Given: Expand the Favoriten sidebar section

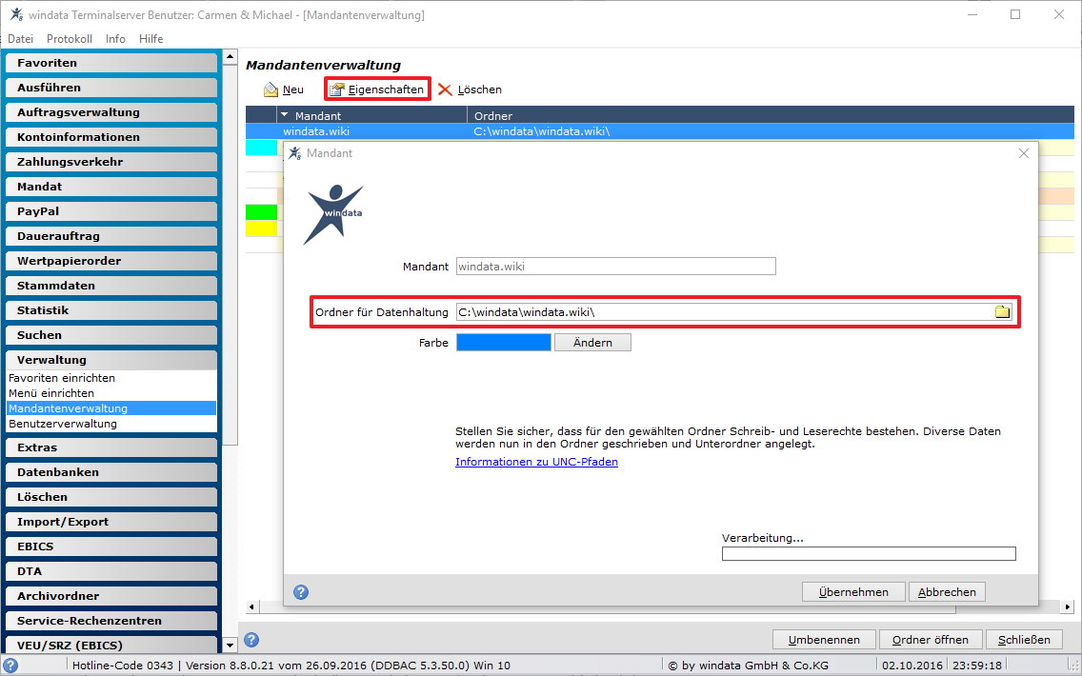Looking at the screenshot, I should (111, 63).
